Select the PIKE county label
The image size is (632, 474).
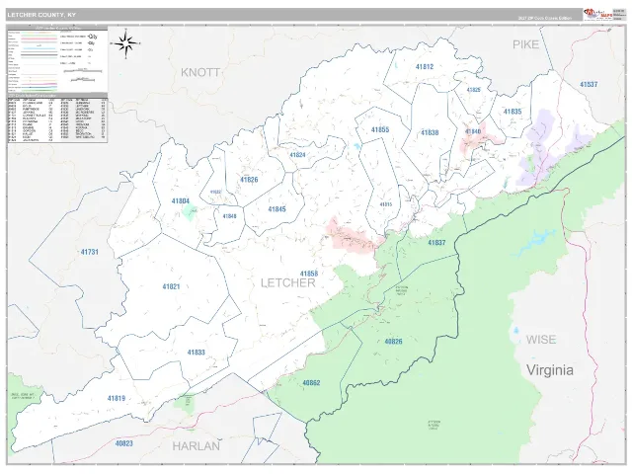coord(525,44)
